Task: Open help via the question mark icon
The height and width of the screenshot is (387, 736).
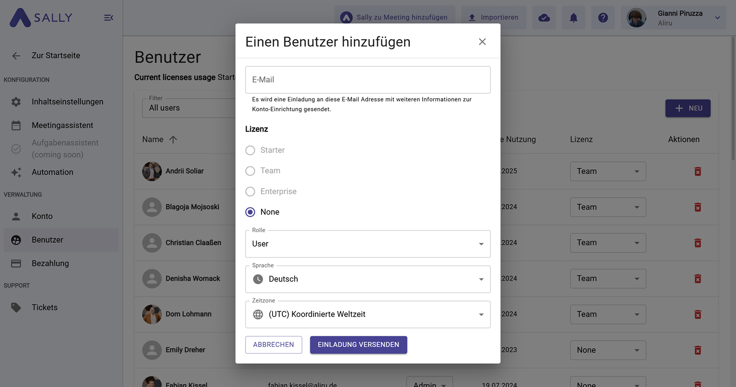Action: [x=603, y=18]
